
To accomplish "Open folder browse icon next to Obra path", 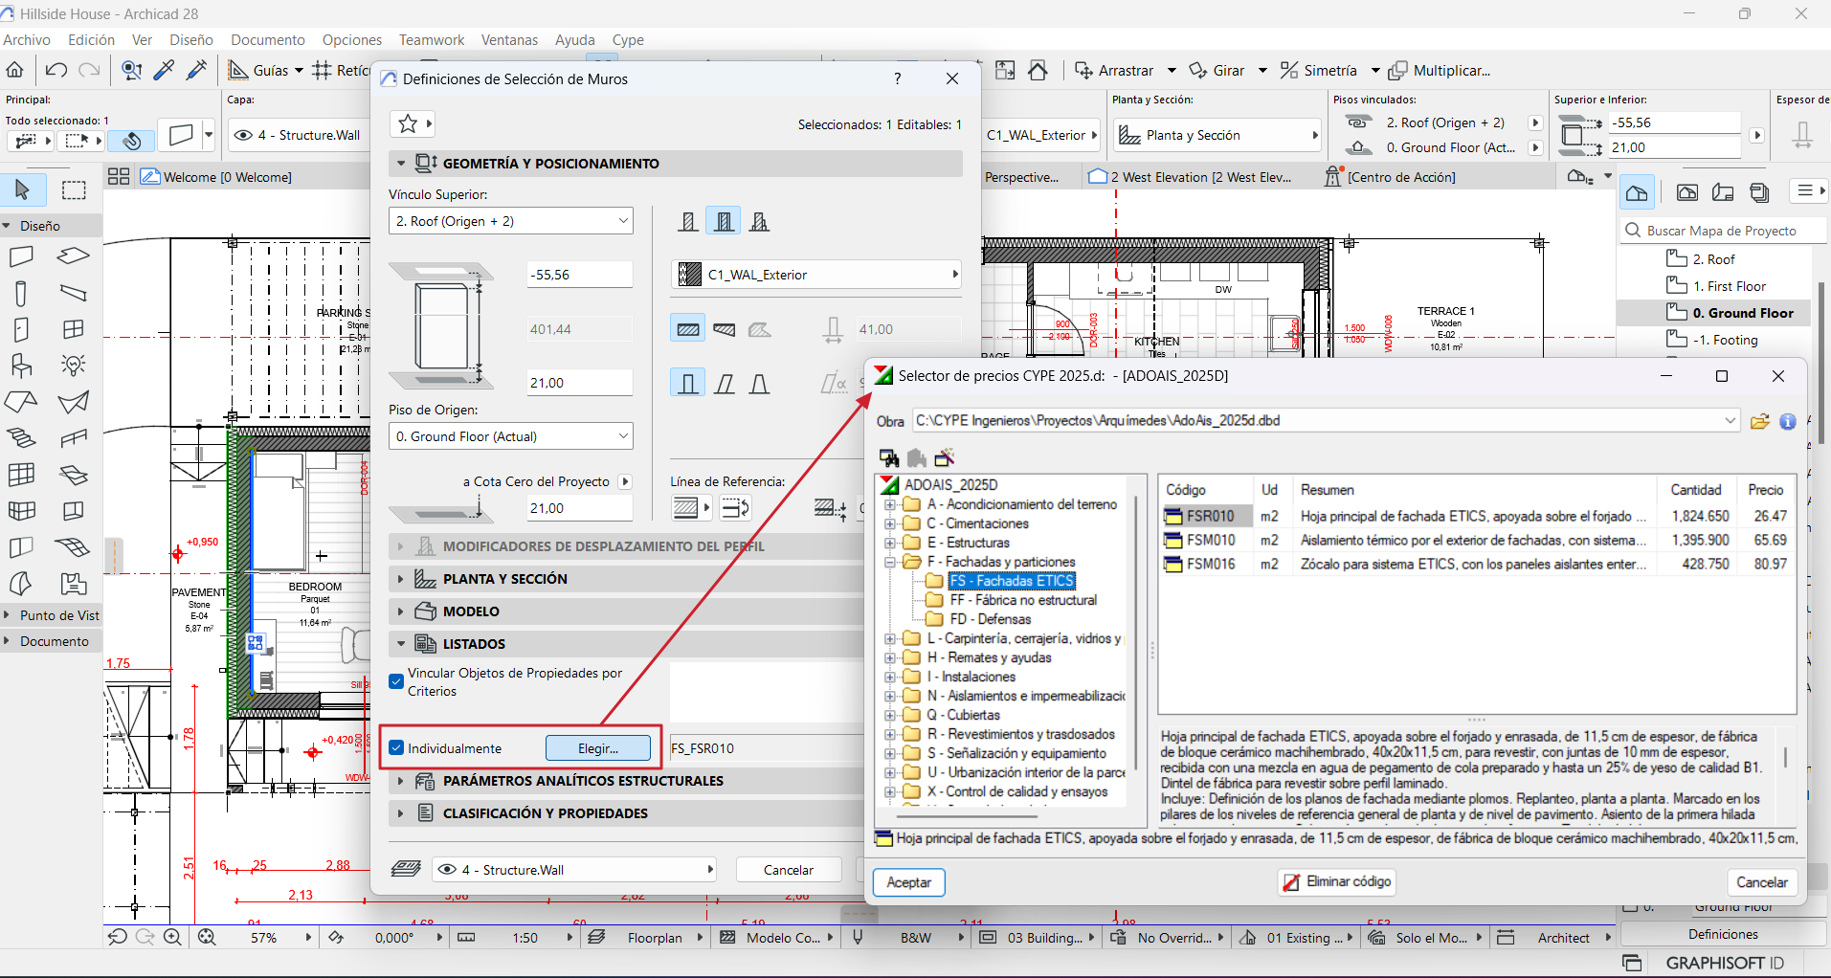I will pos(1759,421).
